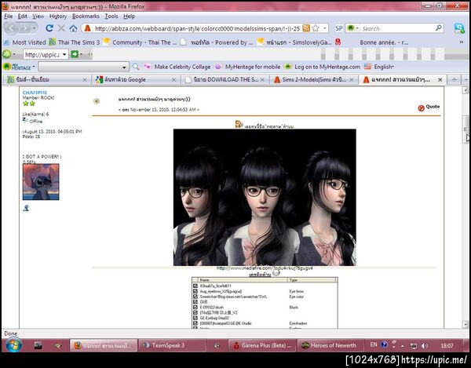Click the taskbar volume speaker icon
This screenshot has height=368, width=471.
click(x=425, y=346)
